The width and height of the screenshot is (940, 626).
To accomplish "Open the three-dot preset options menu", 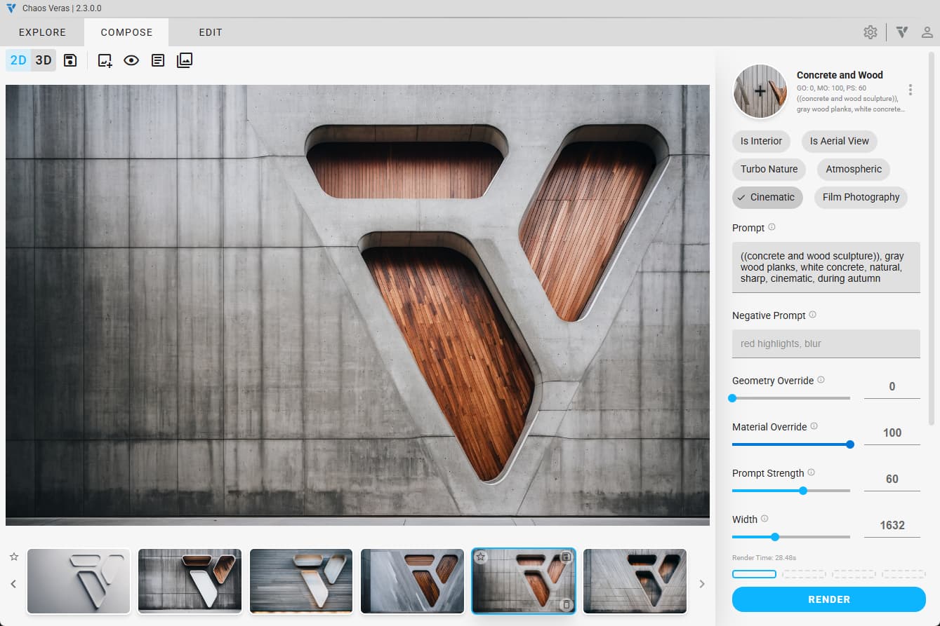I will pyautogui.click(x=911, y=90).
